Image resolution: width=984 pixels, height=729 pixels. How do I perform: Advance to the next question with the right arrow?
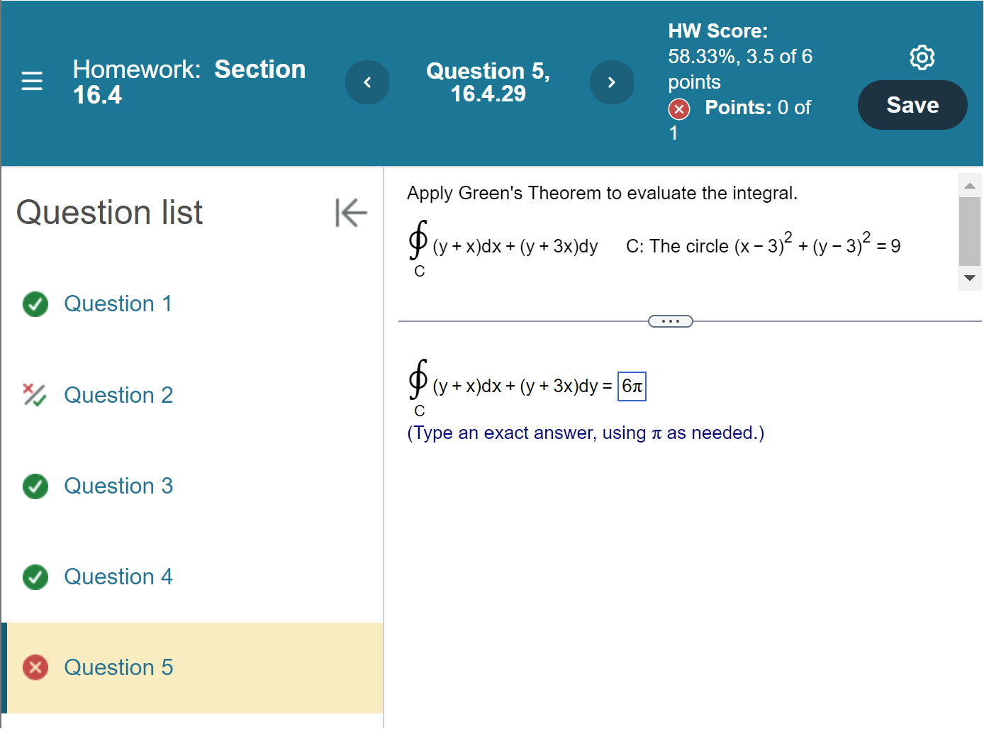pyautogui.click(x=612, y=82)
